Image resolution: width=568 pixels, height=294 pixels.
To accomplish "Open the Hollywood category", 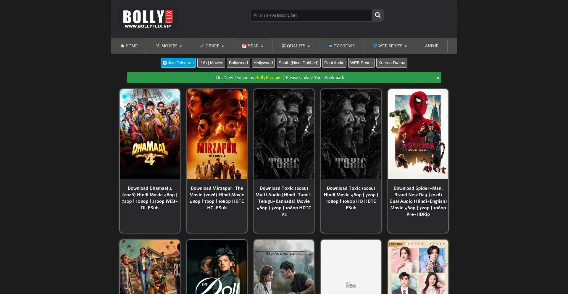I will pos(263,63).
